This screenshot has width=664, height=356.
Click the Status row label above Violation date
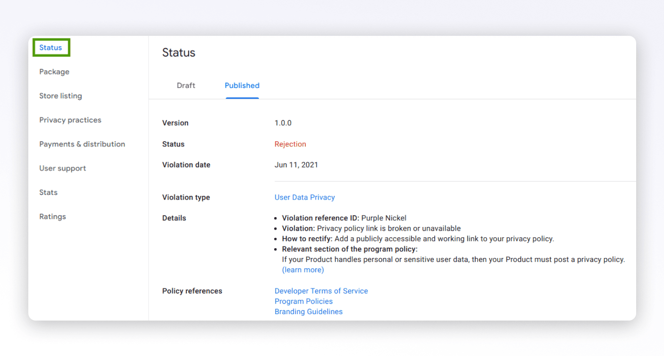(x=173, y=144)
